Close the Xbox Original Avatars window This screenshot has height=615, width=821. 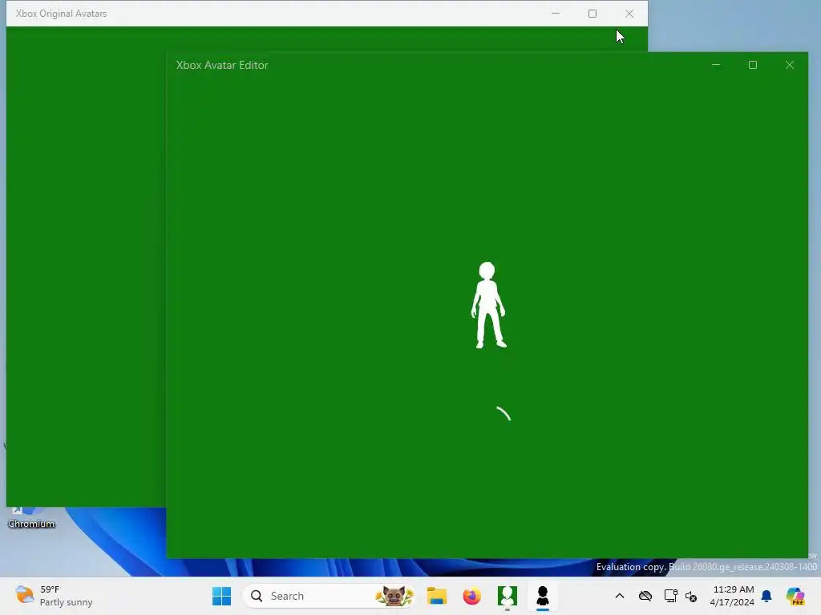[629, 14]
